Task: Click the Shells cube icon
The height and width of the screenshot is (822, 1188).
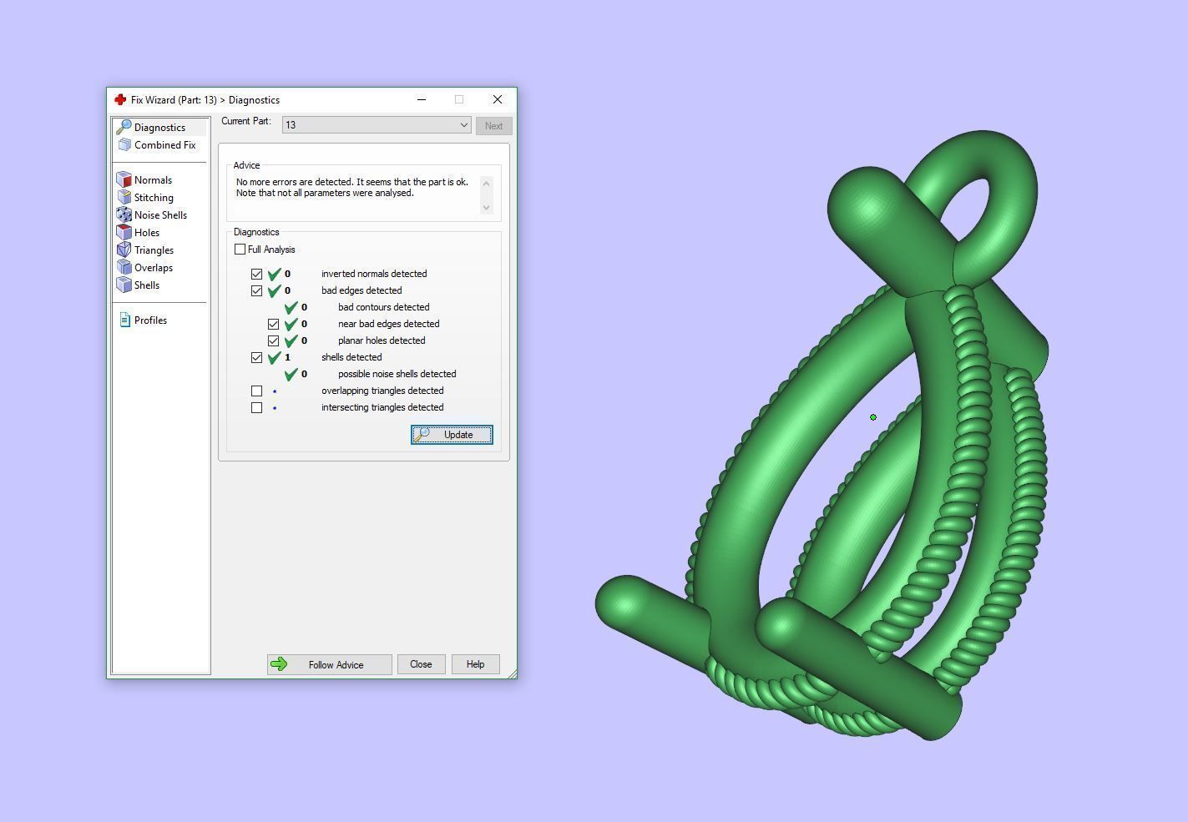Action: point(124,285)
